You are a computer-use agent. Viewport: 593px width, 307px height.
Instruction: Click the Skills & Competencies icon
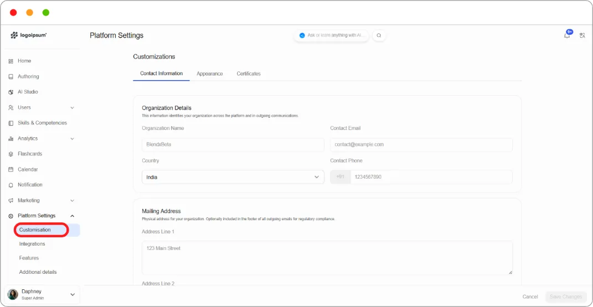pos(11,123)
